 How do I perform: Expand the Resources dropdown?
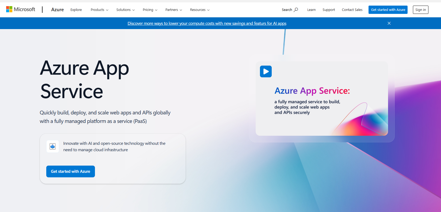tap(200, 10)
